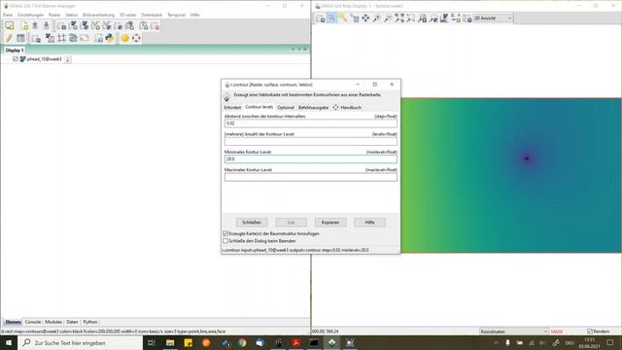Image resolution: width=622 pixels, height=350 pixels.
Task: Enable close dialog when finished checkbox
Action: click(225, 241)
